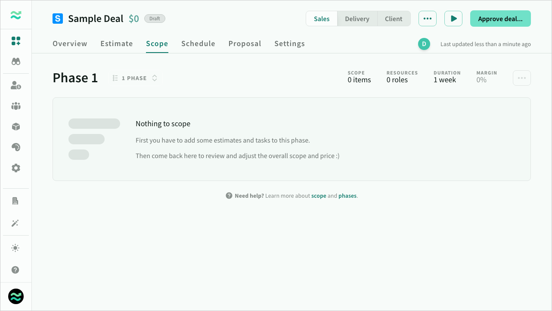The height and width of the screenshot is (311, 552).
Task: Open the gear settings icon in sidebar
Action: [16, 168]
